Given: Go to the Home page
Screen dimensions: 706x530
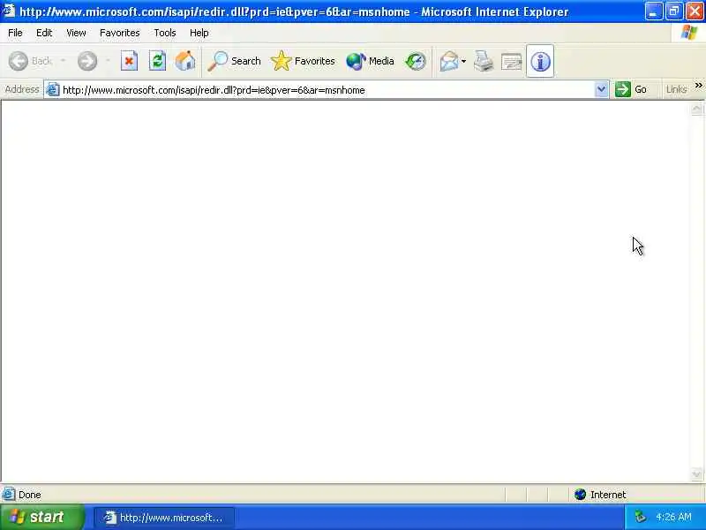Looking at the screenshot, I should [185, 61].
